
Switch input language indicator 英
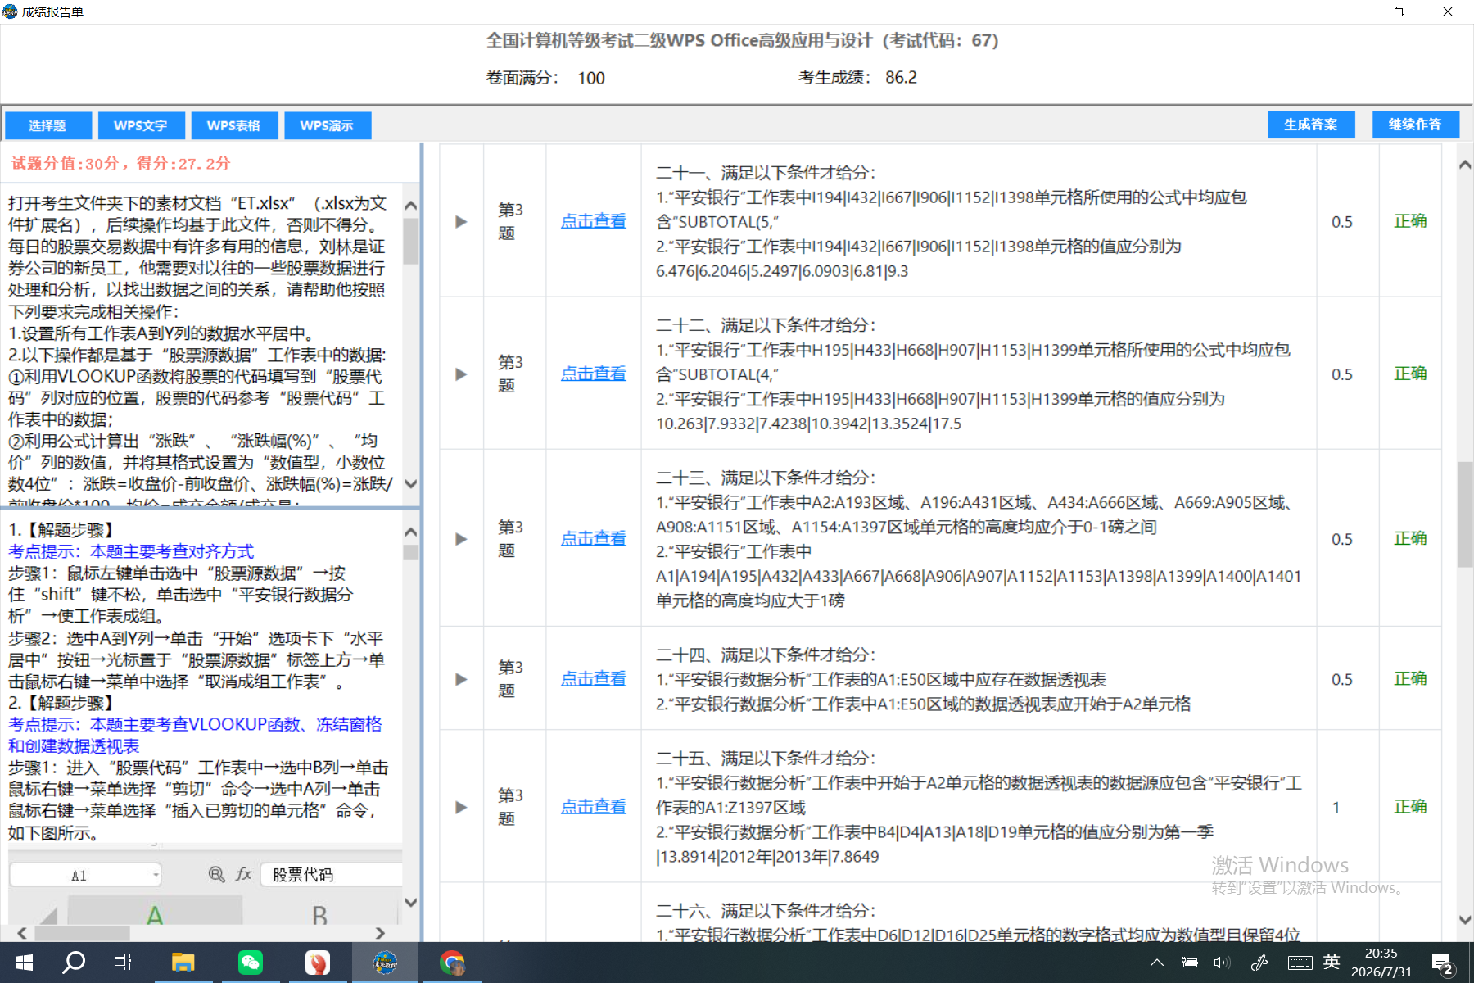point(1332,963)
